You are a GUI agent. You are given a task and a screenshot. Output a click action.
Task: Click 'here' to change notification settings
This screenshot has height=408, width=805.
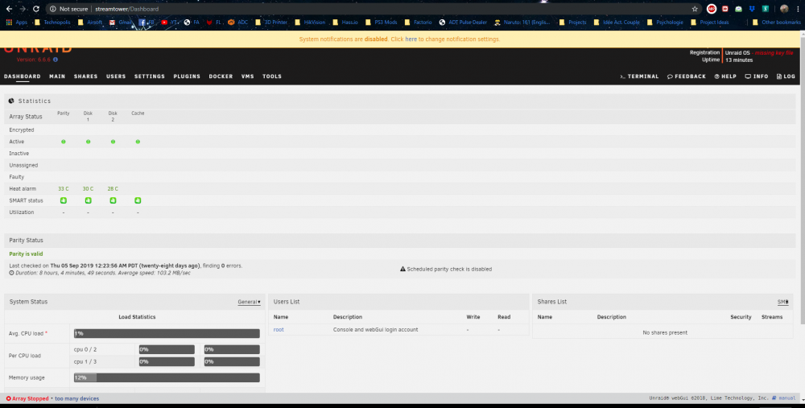(x=411, y=39)
